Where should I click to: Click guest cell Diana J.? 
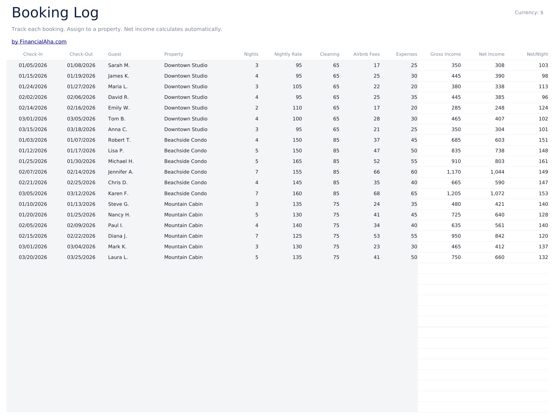click(x=118, y=236)
